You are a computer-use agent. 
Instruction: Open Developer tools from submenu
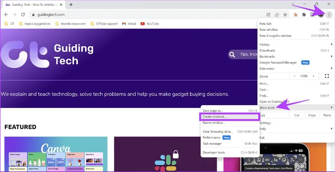pos(230,152)
